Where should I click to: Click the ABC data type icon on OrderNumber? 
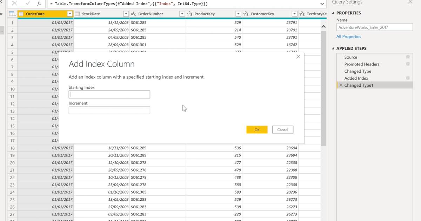[x=133, y=14]
